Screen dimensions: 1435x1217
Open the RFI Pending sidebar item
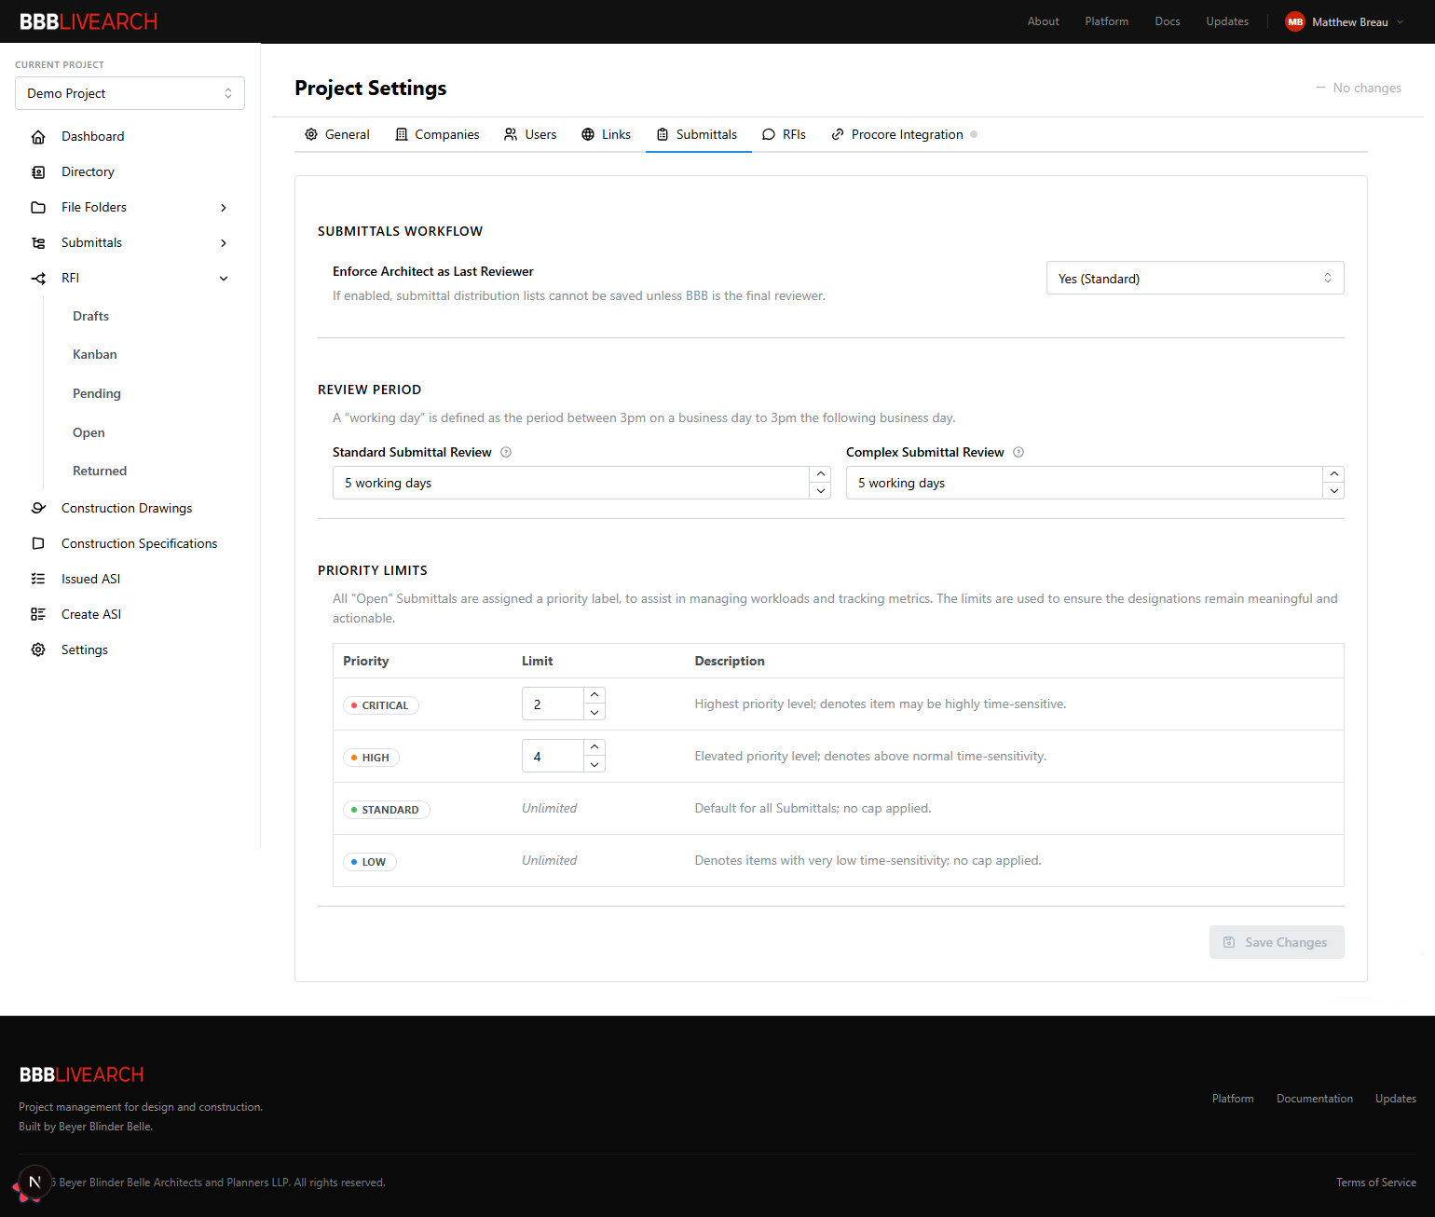(x=97, y=393)
